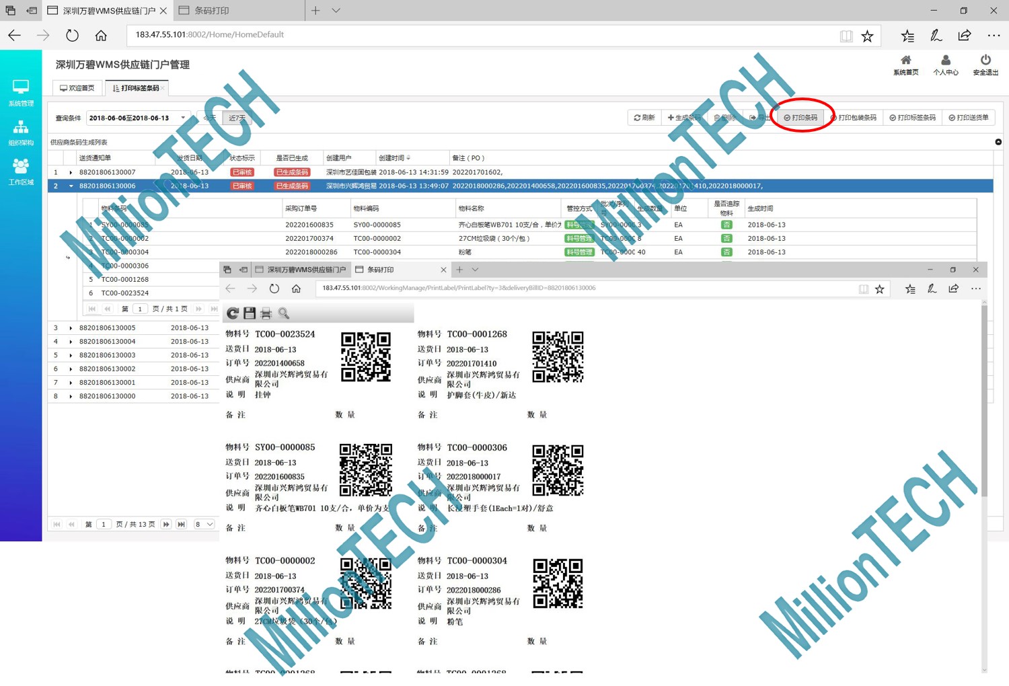Click the 生成条码 button
This screenshot has width=1009, height=686.
point(683,118)
